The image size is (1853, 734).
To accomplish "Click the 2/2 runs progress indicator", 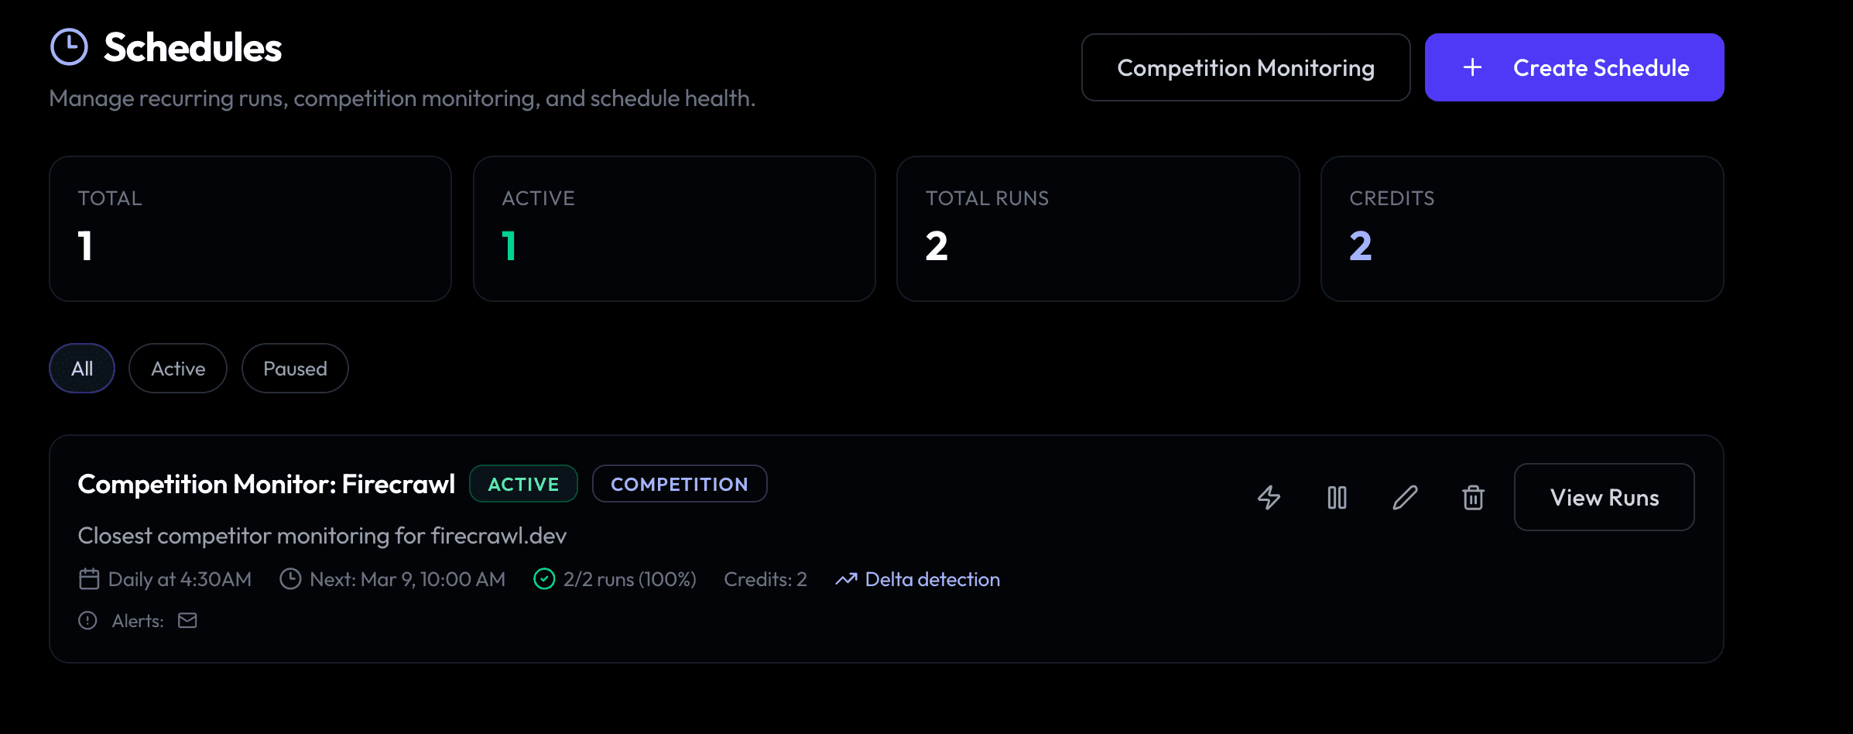I will point(629,578).
